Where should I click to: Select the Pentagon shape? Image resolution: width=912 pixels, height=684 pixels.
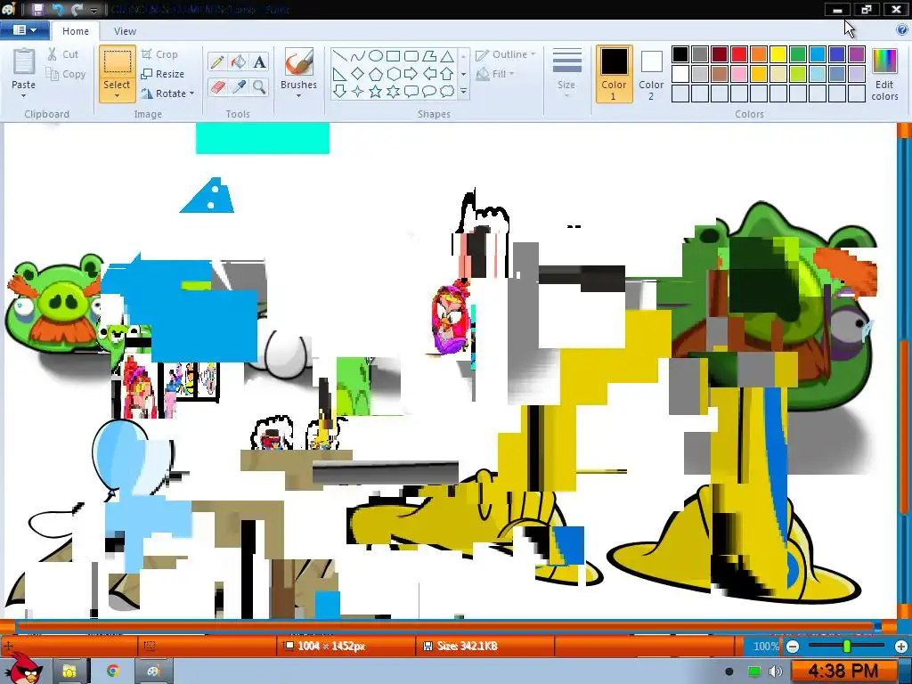coord(376,74)
